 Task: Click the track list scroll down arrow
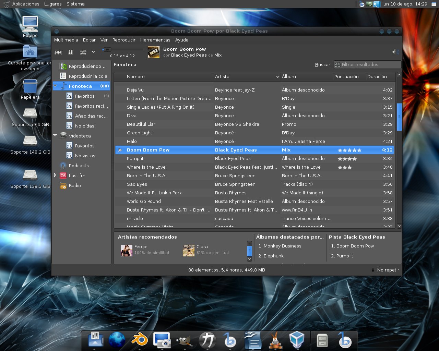tap(399, 226)
